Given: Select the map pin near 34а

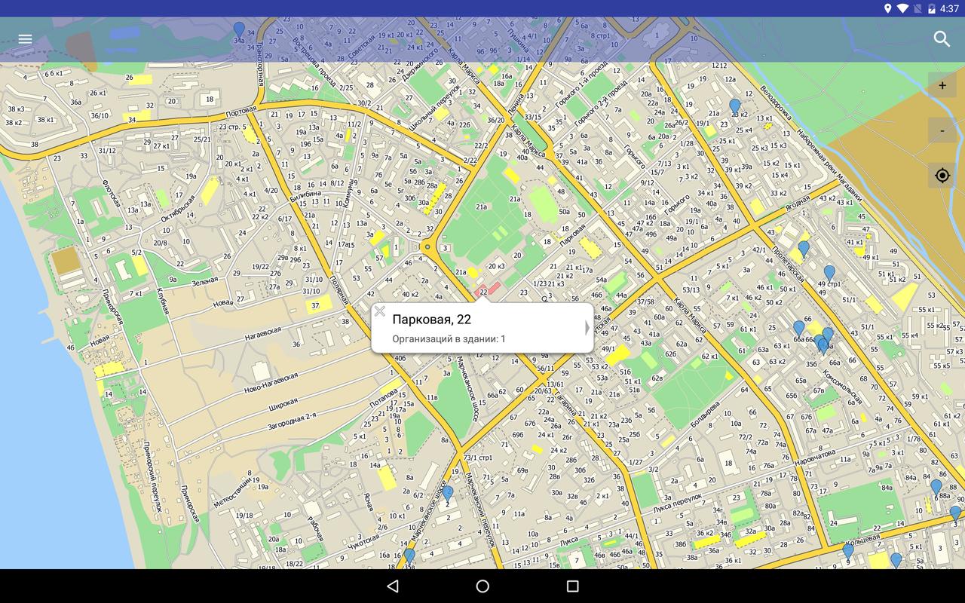Looking at the screenshot, I should 239,30.
